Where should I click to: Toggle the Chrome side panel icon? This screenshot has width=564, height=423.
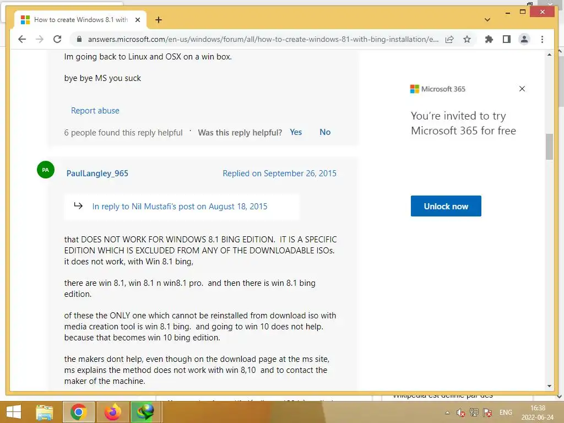pyautogui.click(x=507, y=39)
